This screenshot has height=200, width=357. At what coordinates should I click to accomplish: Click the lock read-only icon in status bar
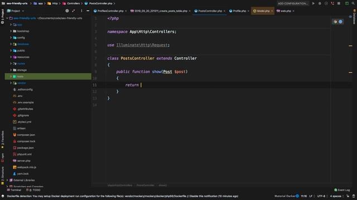click(348, 196)
